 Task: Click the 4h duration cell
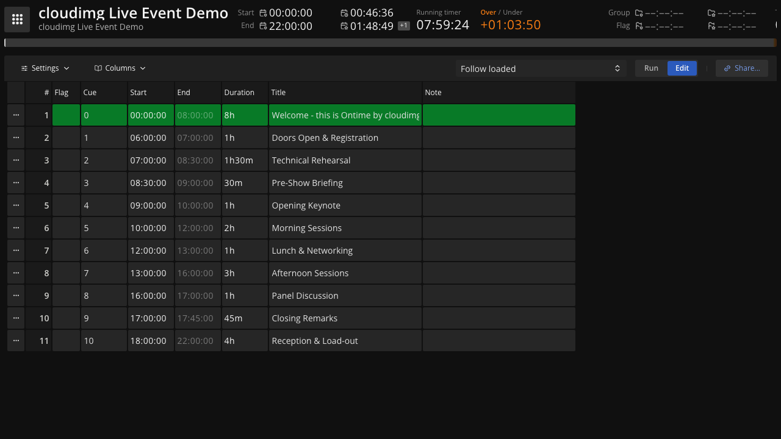pos(245,341)
